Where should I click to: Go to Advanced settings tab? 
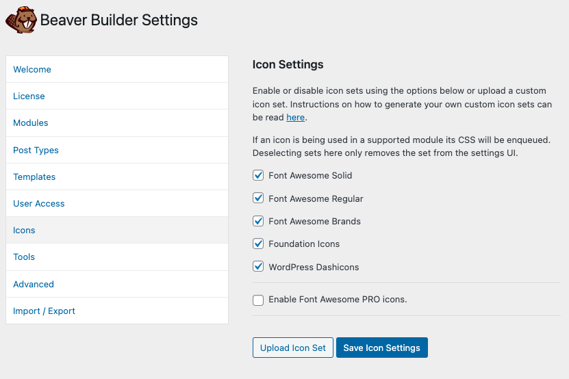pyautogui.click(x=117, y=284)
